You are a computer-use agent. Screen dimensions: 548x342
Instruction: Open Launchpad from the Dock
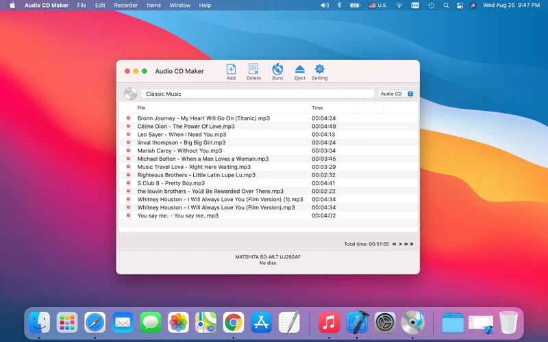point(66,322)
